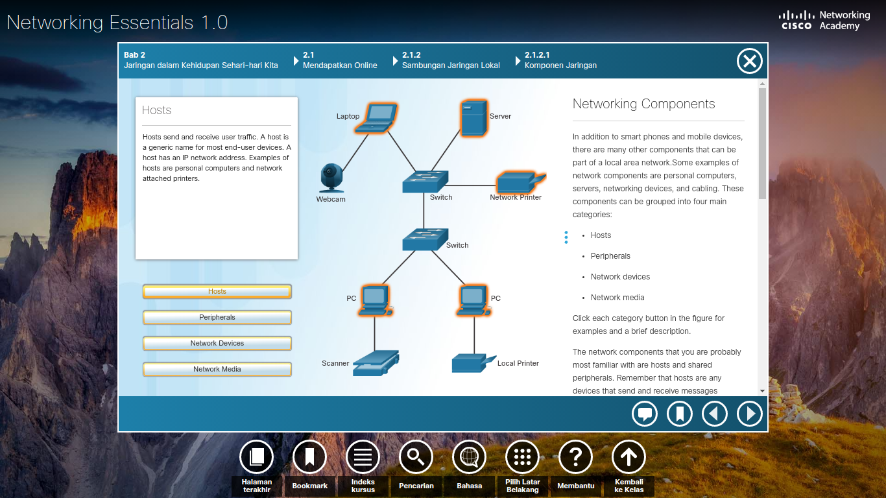Select the Hosts category button
Viewport: 886px width, 498px height.
coord(217,291)
